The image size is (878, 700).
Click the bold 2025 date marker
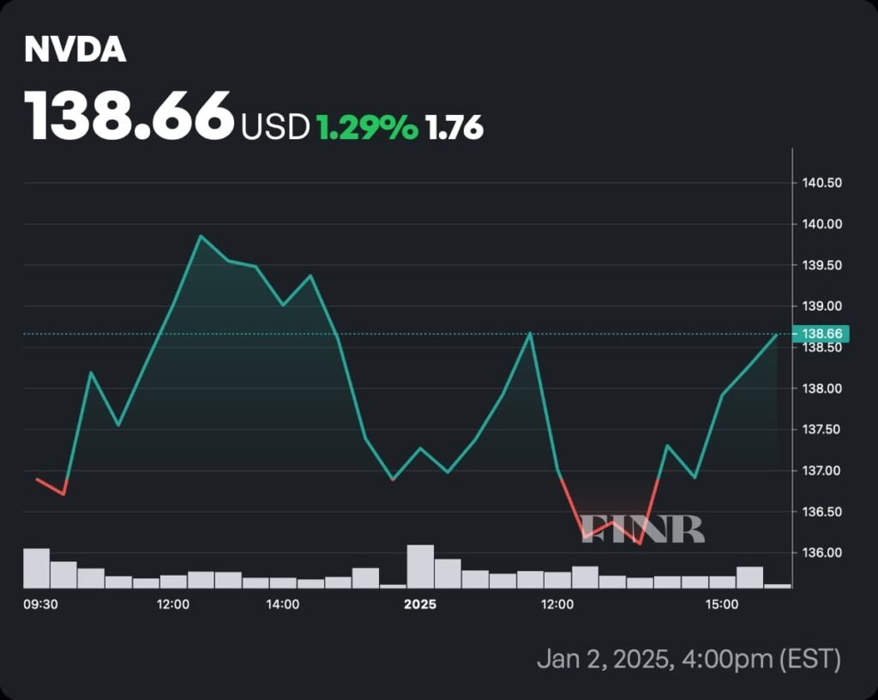tap(420, 605)
